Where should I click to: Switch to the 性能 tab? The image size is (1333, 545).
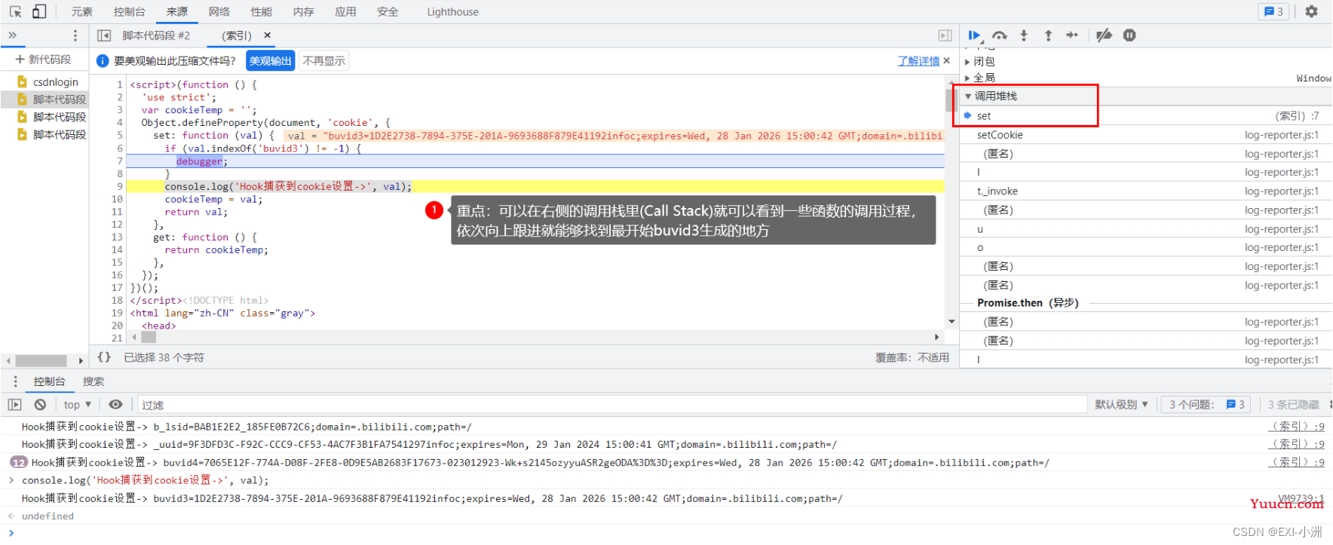point(262,11)
